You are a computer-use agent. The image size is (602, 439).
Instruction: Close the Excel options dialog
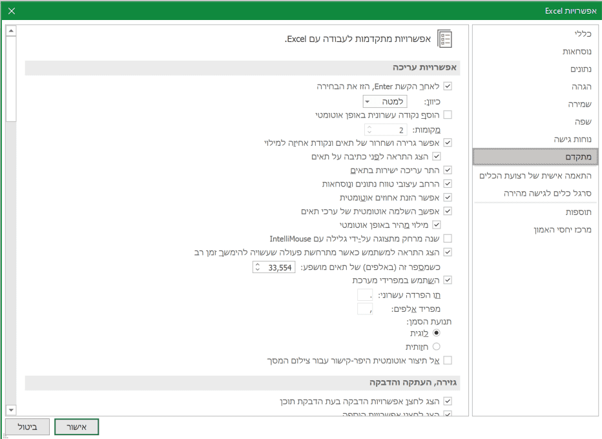[12, 11]
